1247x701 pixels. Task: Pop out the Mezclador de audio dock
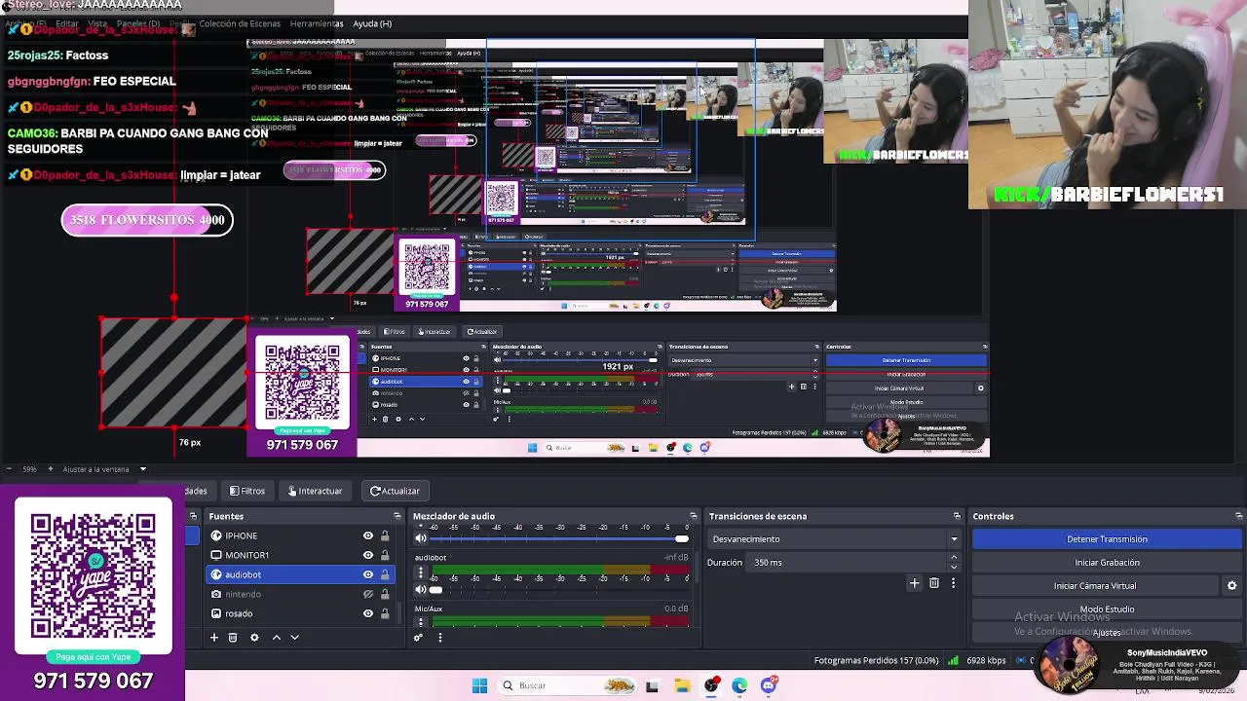coord(693,516)
